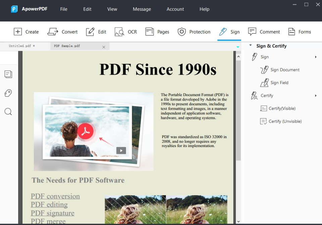This screenshot has width=322, height=225.
Task: Open the bookmarks panel in the sidebar
Action: pyautogui.click(x=8, y=93)
